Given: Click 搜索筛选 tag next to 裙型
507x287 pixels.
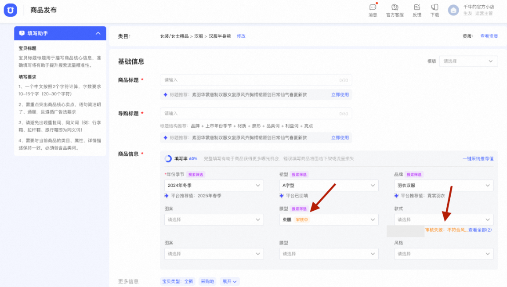Looking at the screenshot, I should click(299, 174).
